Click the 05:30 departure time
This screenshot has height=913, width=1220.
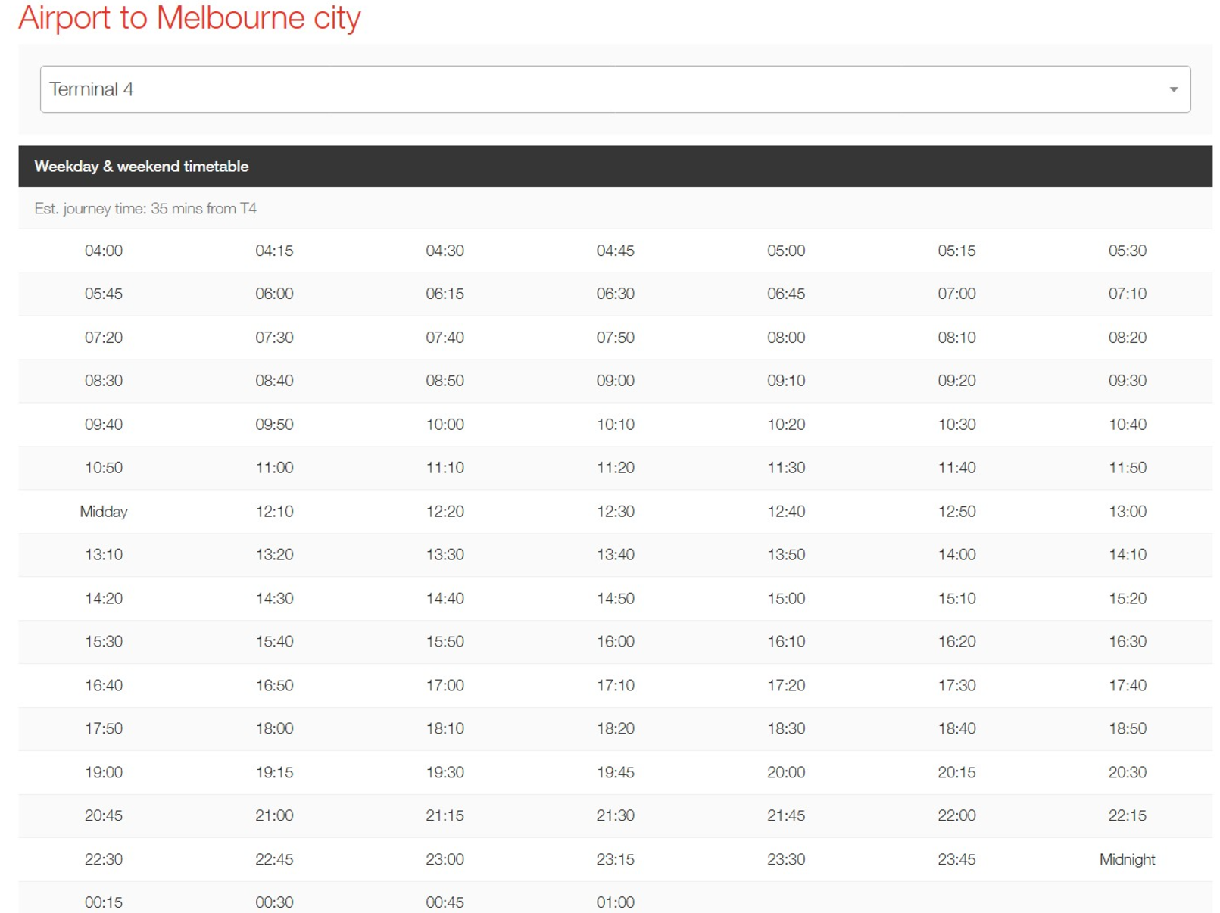pyautogui.click(x=1126, y=251)
